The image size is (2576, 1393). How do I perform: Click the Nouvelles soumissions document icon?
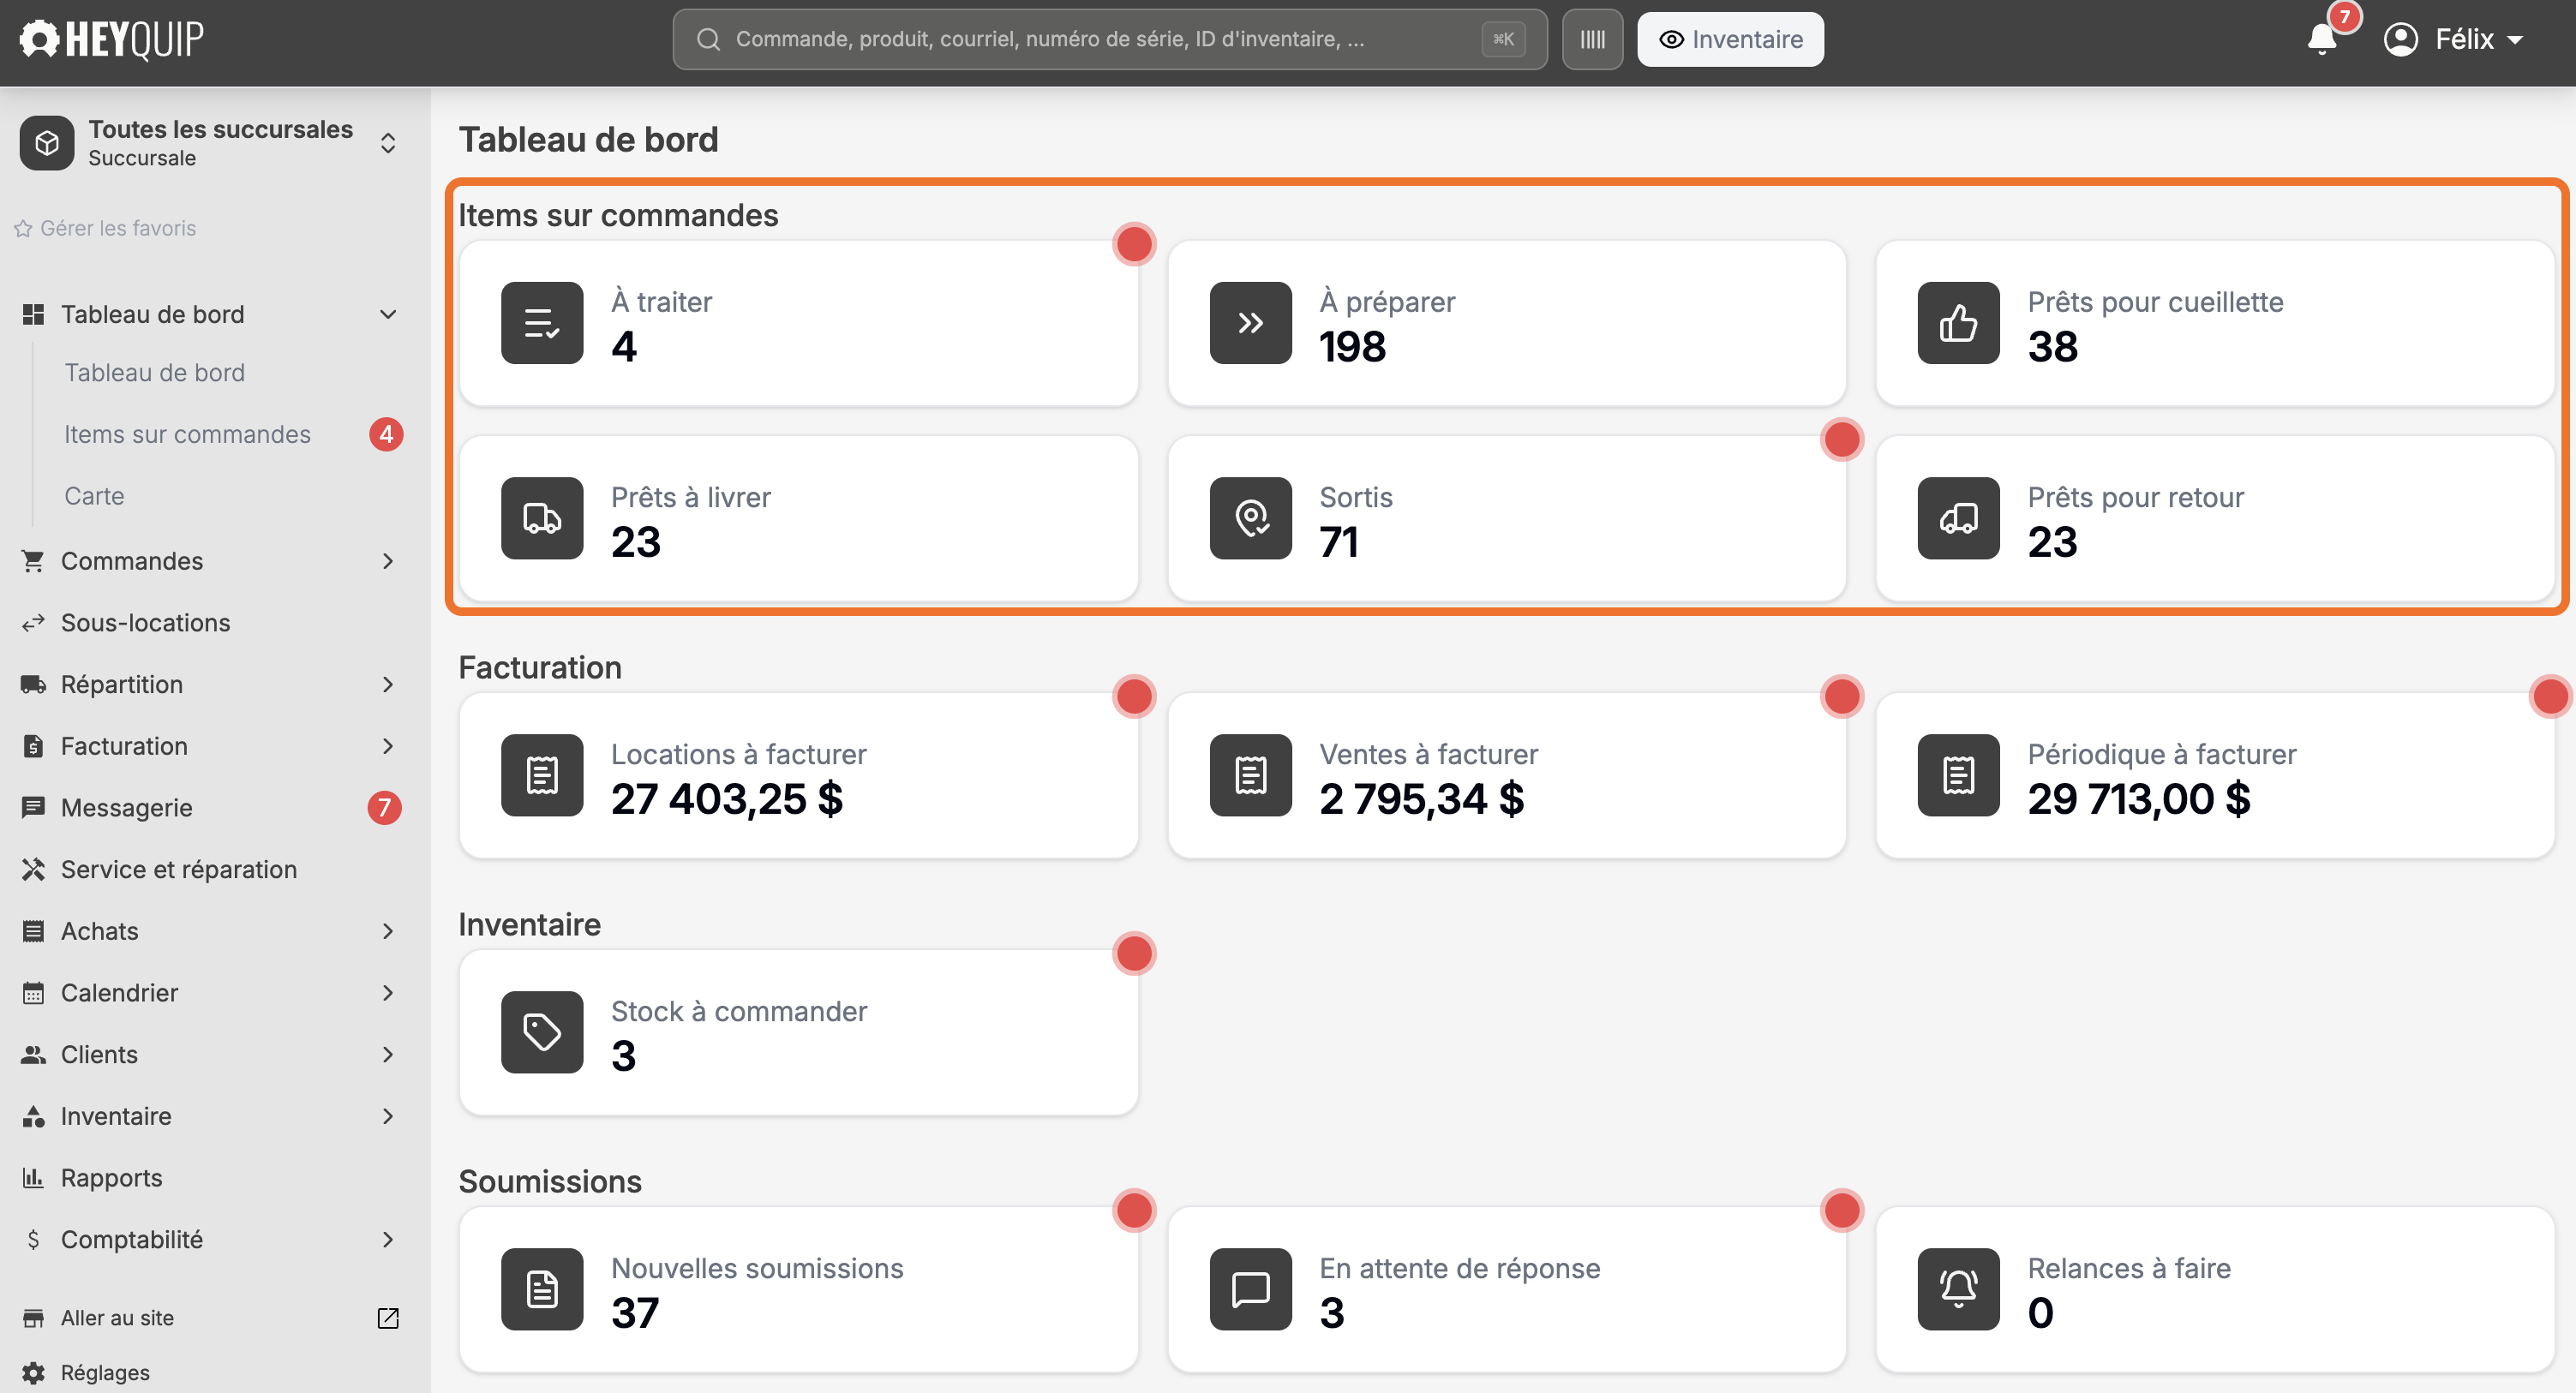click(542, 1289)
